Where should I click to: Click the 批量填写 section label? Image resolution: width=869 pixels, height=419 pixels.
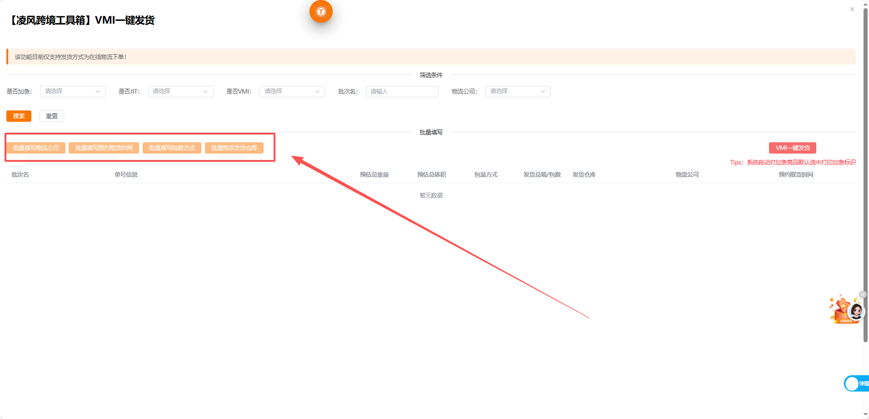(431, 132)
